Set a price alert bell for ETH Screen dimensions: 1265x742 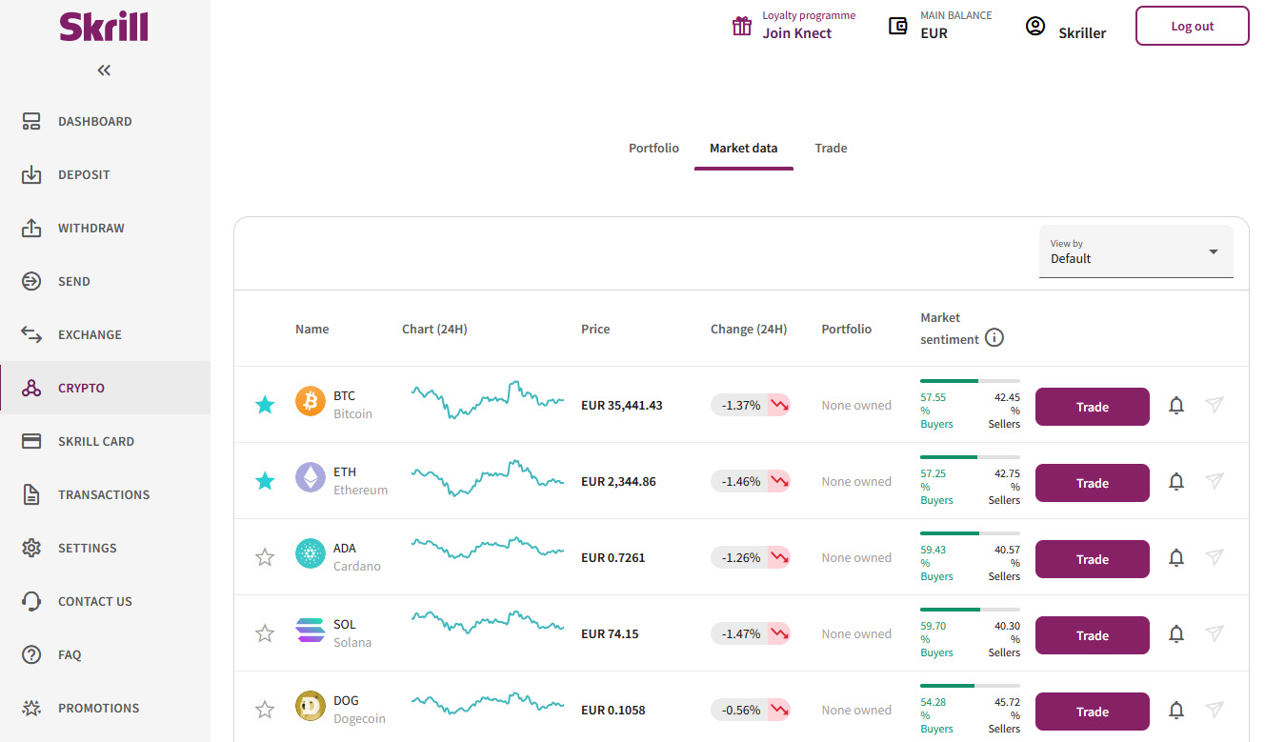pyautogui.click(x=1176, y=481)
